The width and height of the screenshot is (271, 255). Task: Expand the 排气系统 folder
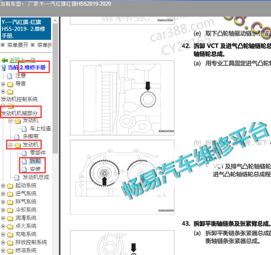point(3,202)
